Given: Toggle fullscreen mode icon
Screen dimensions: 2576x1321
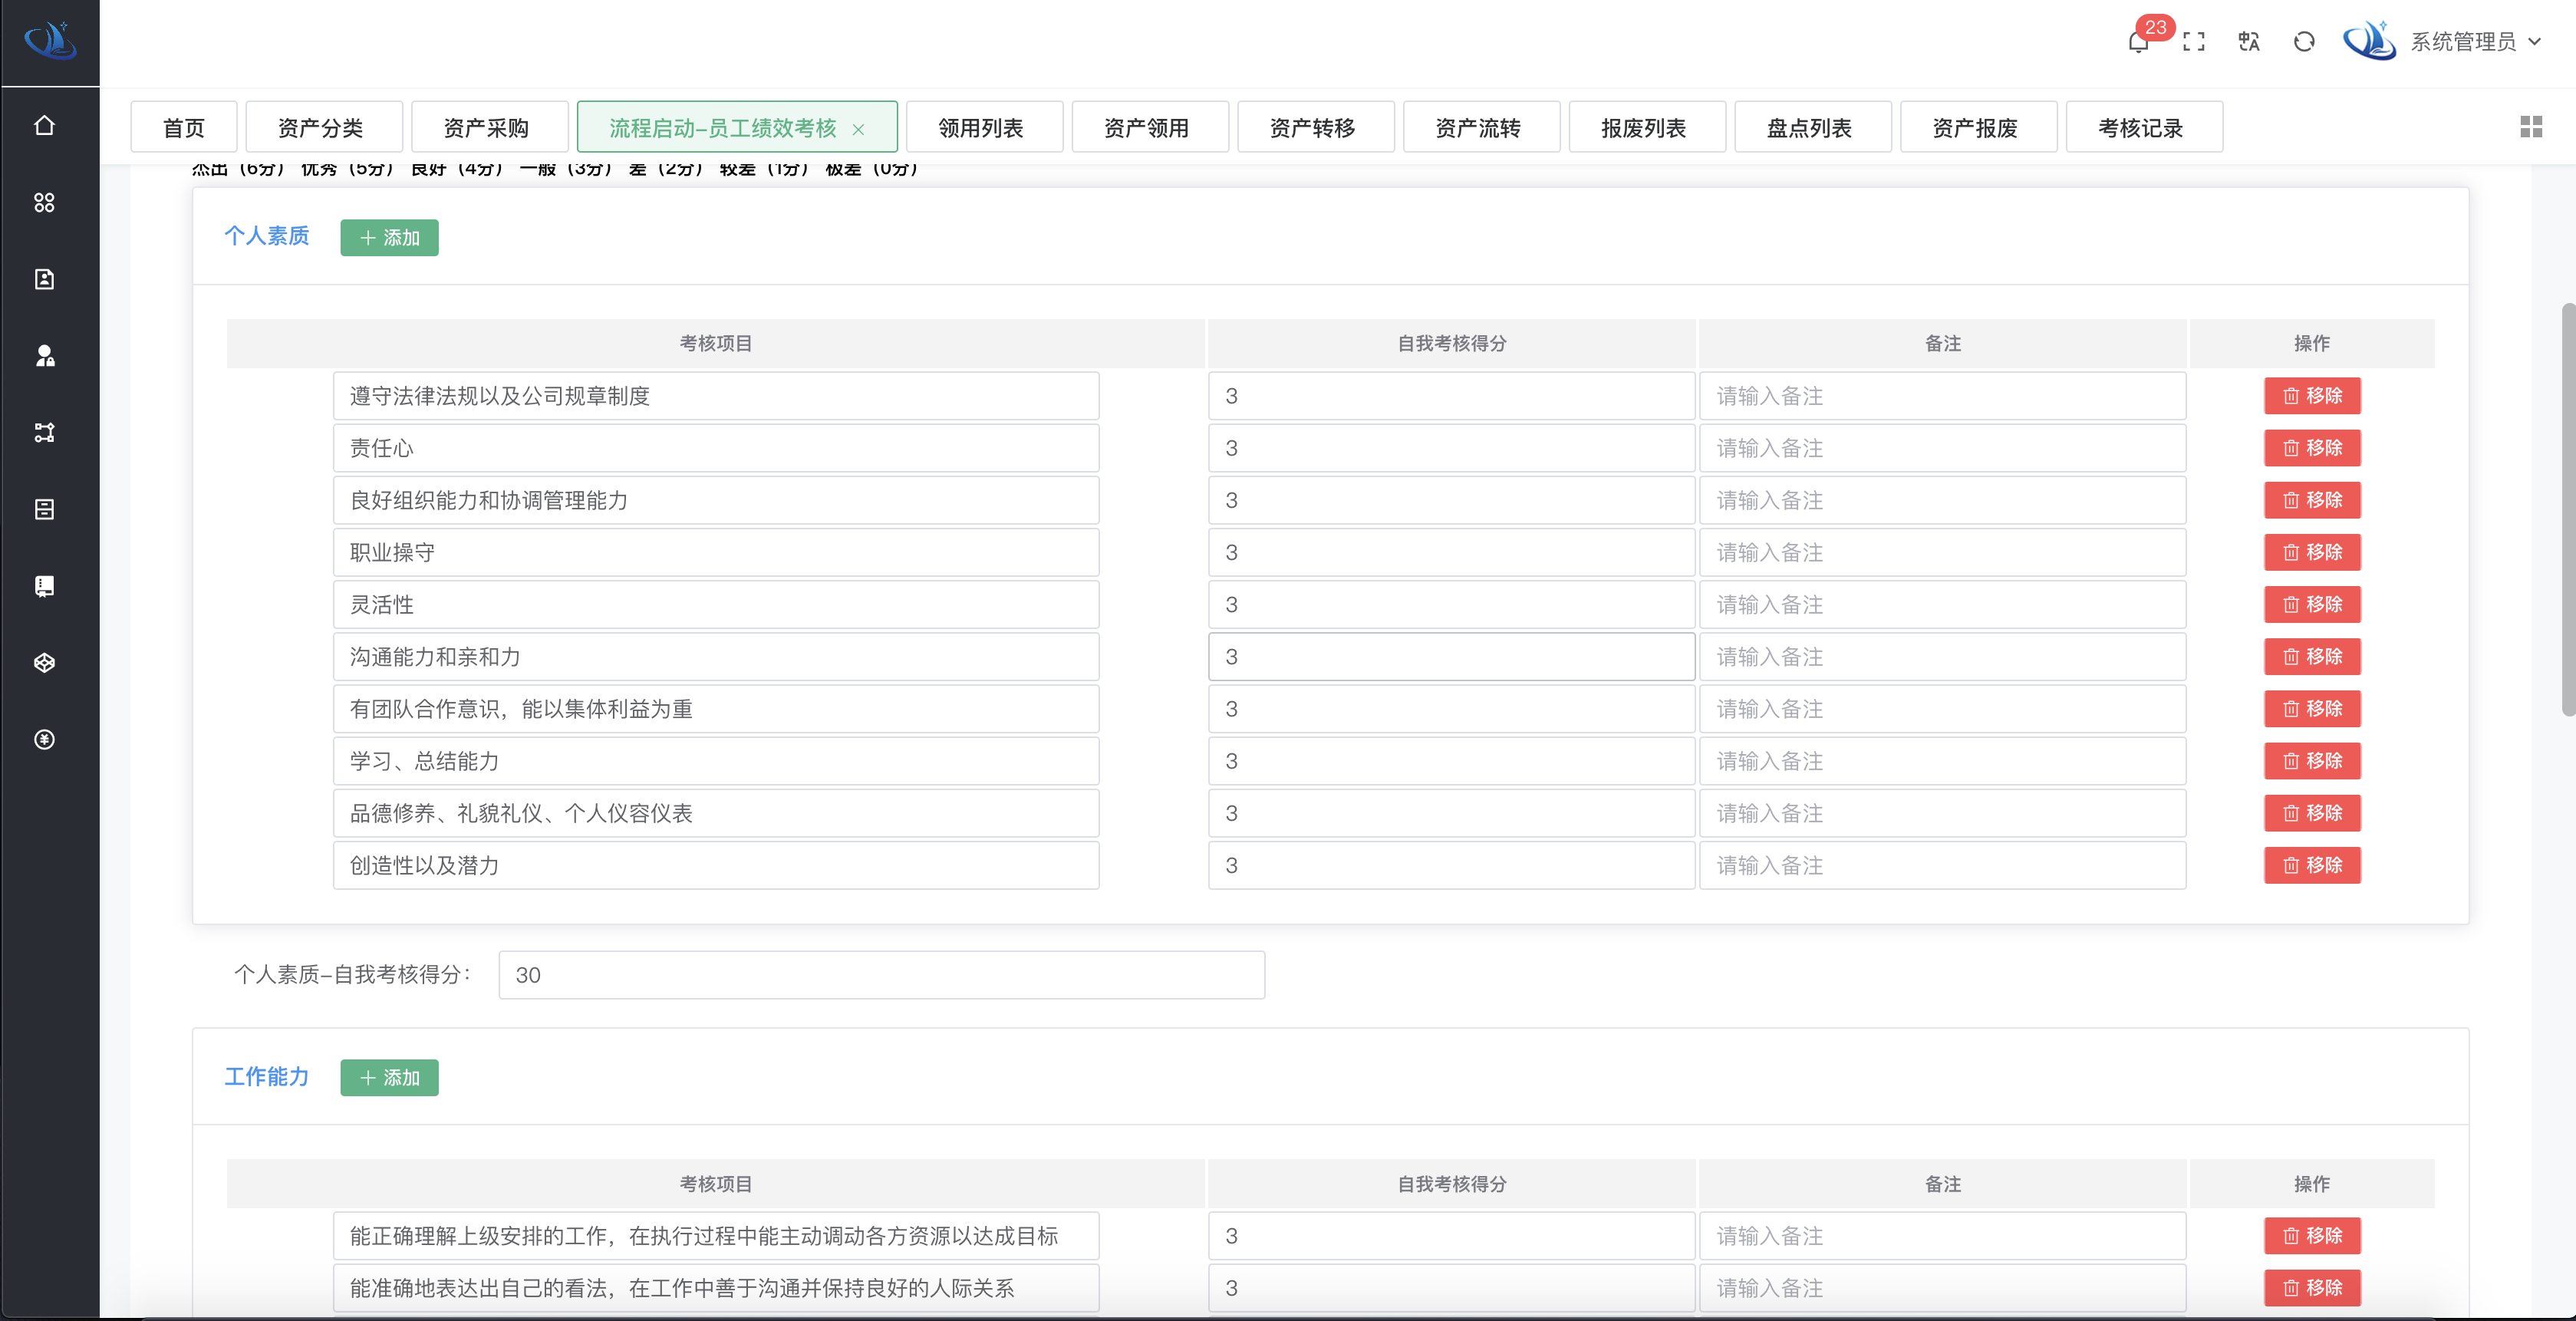Looking at the screenshot, I should coord(2194,42).
